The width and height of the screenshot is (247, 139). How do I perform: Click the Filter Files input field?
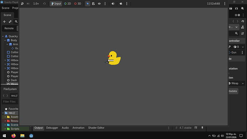(x=10, y=102)
